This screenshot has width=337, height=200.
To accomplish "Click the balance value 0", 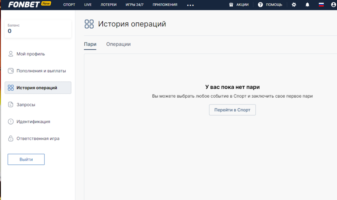I will pyautogui.click(x=10, y=31).
